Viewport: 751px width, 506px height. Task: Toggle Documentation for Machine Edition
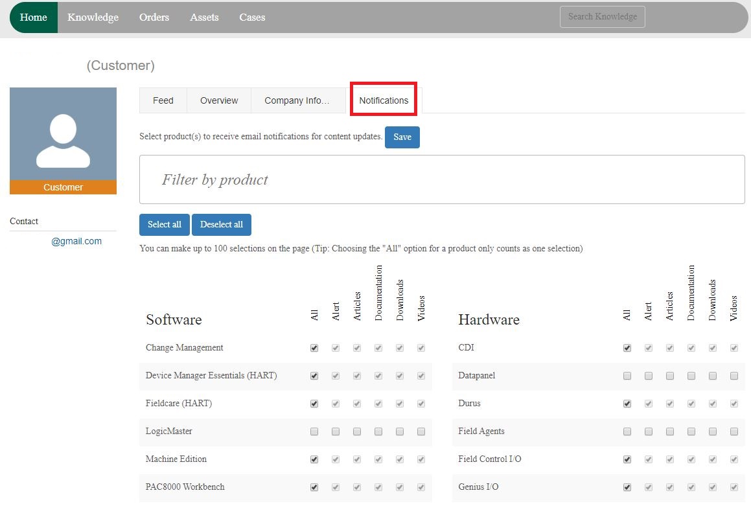[378, 459]
